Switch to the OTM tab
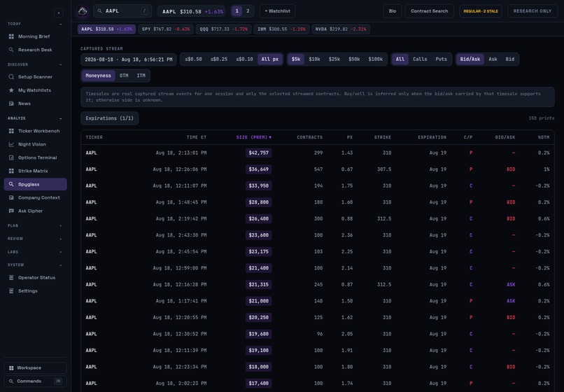The width and height of the screenshot is (564, 392). tap(124, 76)
